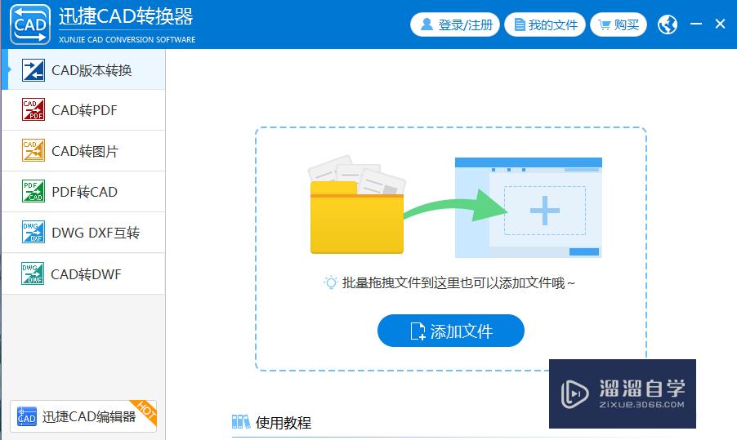
Task: Click the 登录/注册 button
Action: [x=455, y=24]
